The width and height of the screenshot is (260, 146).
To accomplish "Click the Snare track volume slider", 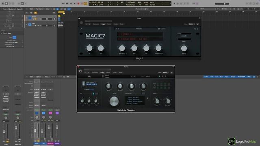I will (47, 19).
